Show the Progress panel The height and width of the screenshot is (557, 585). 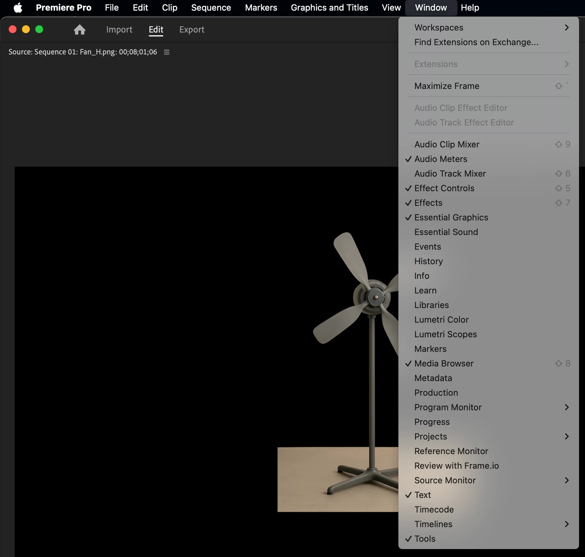[x=489, y=422]
